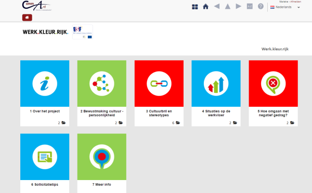The width and height of the screenshot is (312, 193).
Task: Expand the Nederlands language dropdown
Action: point(285,7)
